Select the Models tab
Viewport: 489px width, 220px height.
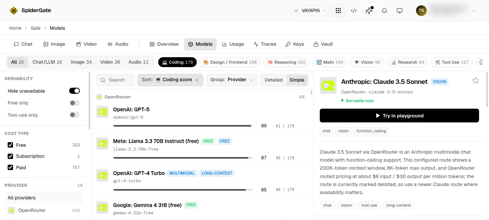coord(200,44)
